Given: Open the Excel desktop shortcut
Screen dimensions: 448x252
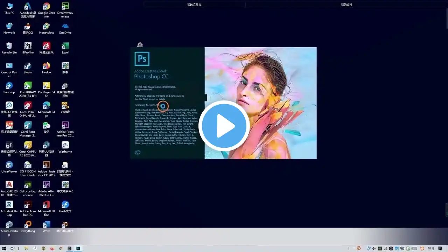Looking at the screenshot, I should (x=65, y=48).
